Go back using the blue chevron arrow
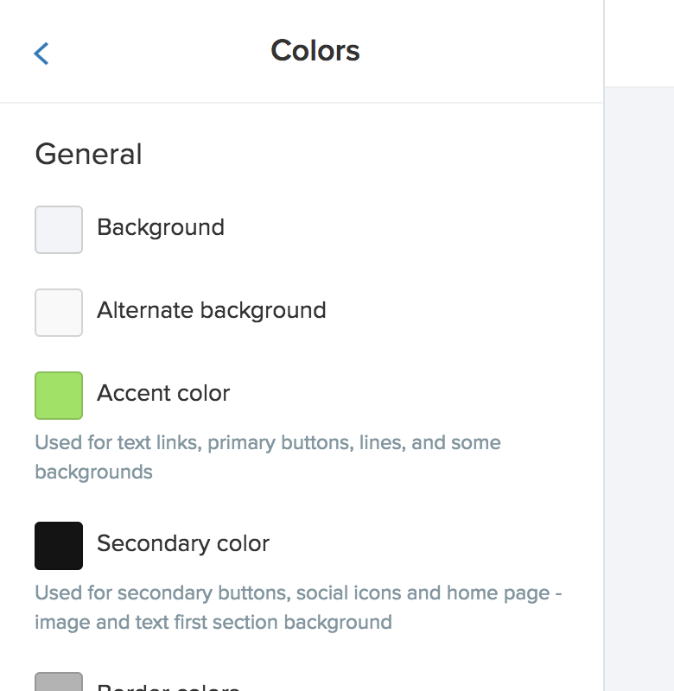 [41, 54]
